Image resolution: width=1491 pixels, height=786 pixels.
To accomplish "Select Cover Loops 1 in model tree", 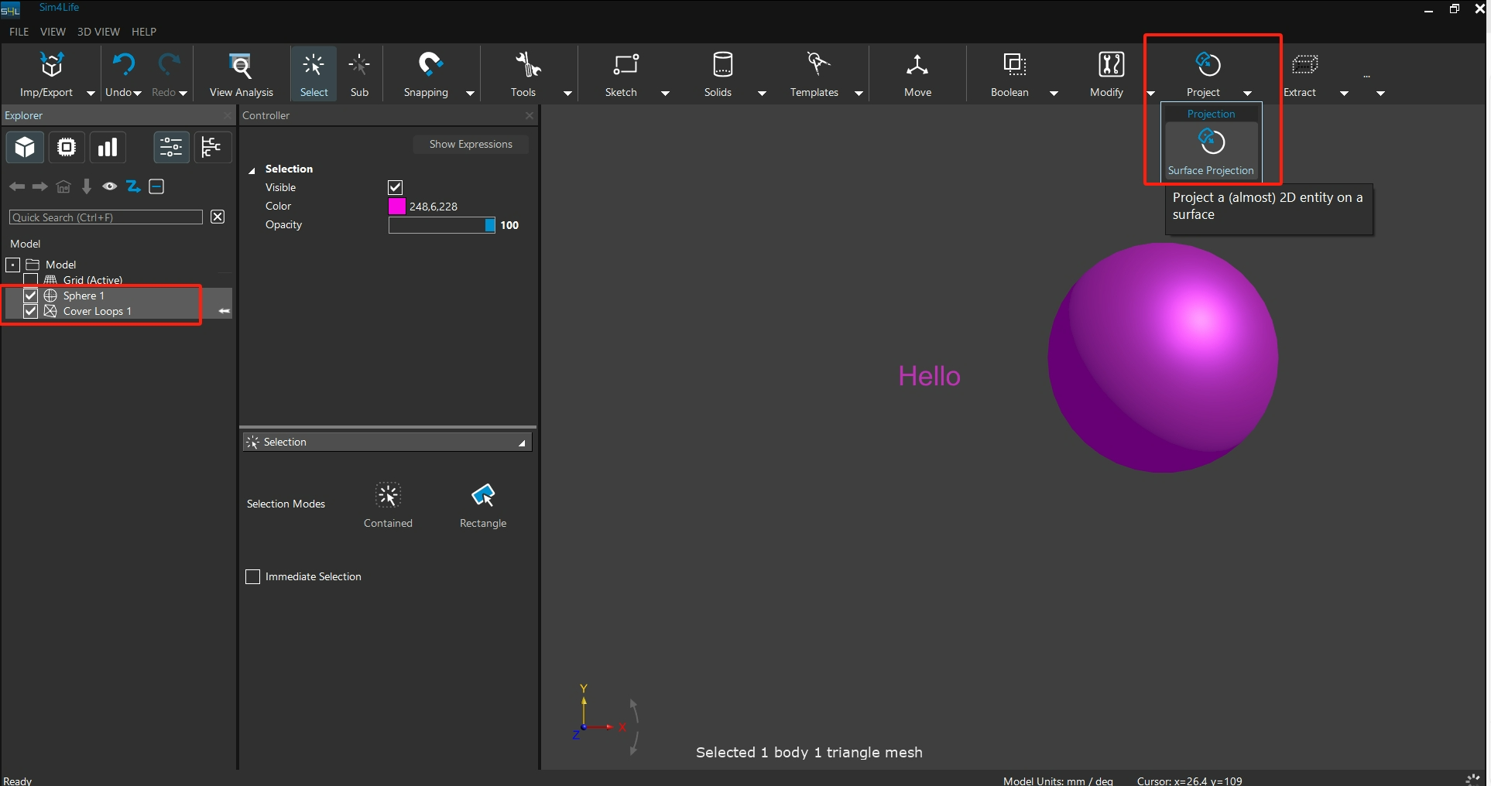I will [97, 311].
